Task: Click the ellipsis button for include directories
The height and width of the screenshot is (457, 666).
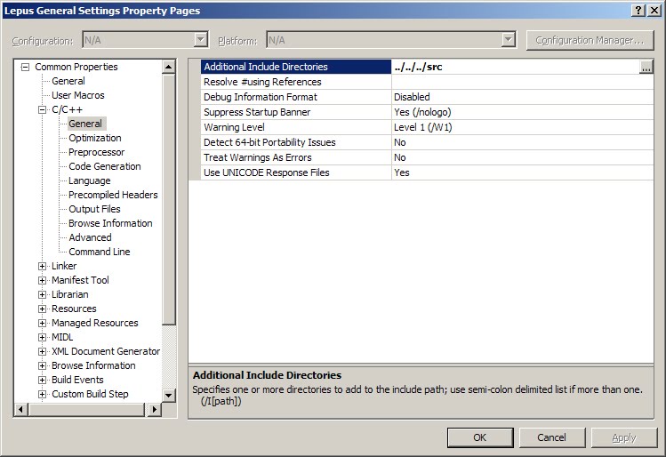Action: point(646,67)
